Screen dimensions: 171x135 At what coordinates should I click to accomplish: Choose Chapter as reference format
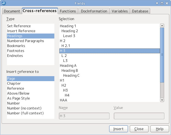[14, 84]
